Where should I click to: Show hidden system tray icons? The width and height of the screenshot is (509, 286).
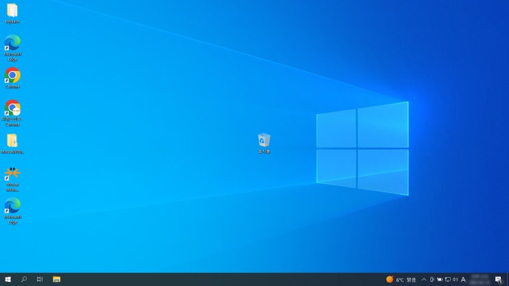423,280
